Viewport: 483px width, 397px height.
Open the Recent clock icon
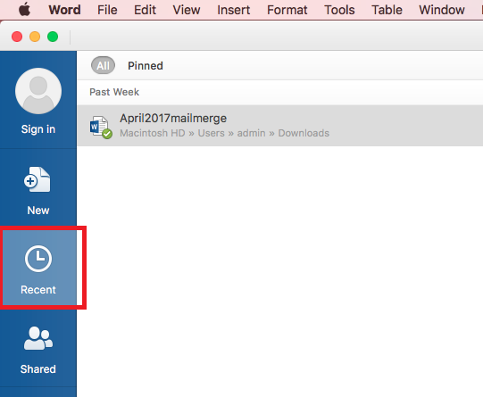(38, 259)
